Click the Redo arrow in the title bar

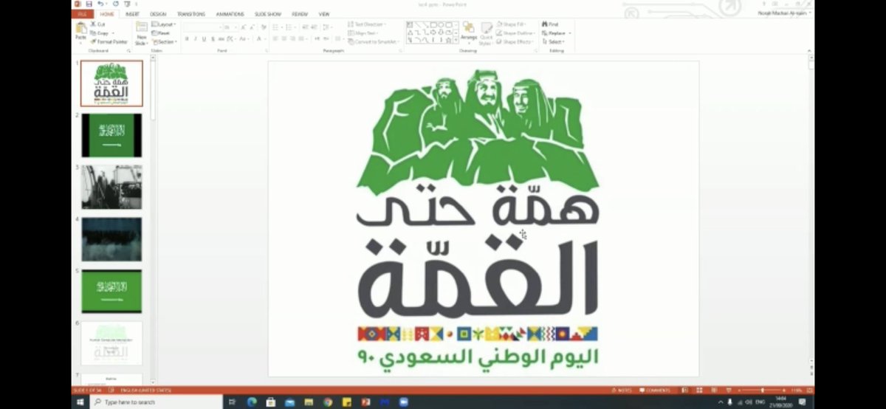117,4
